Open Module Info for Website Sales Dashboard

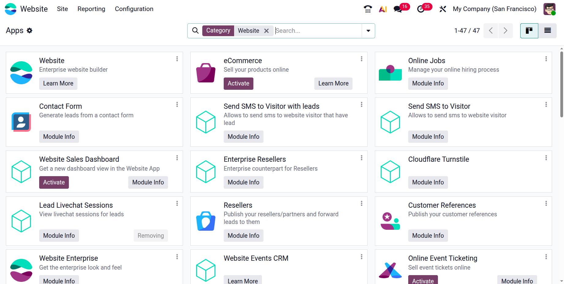(148, 182)
